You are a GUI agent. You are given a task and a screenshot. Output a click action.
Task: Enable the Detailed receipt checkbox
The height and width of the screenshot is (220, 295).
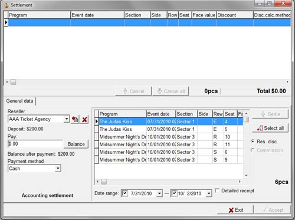point(217,191)
